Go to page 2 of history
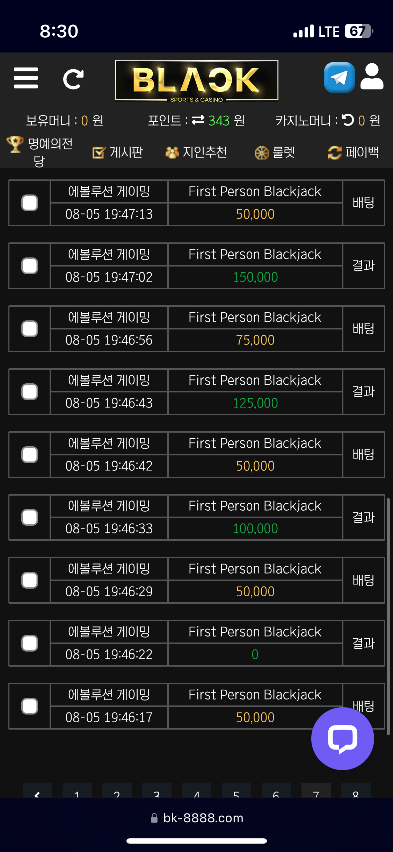The width and height of the screenshot is (393, 852). coord(117,790)
